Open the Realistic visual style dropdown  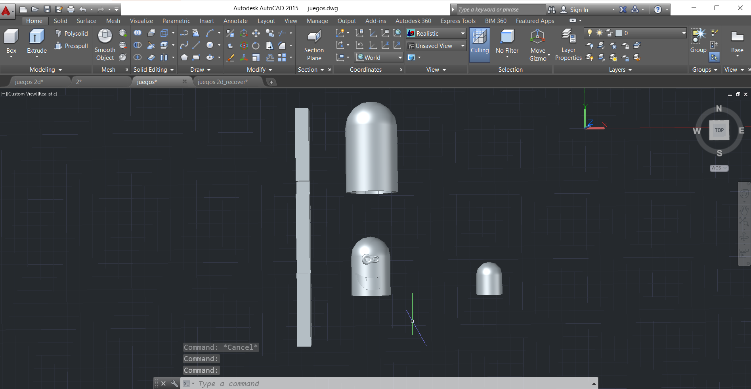click(x=462, y=34)
